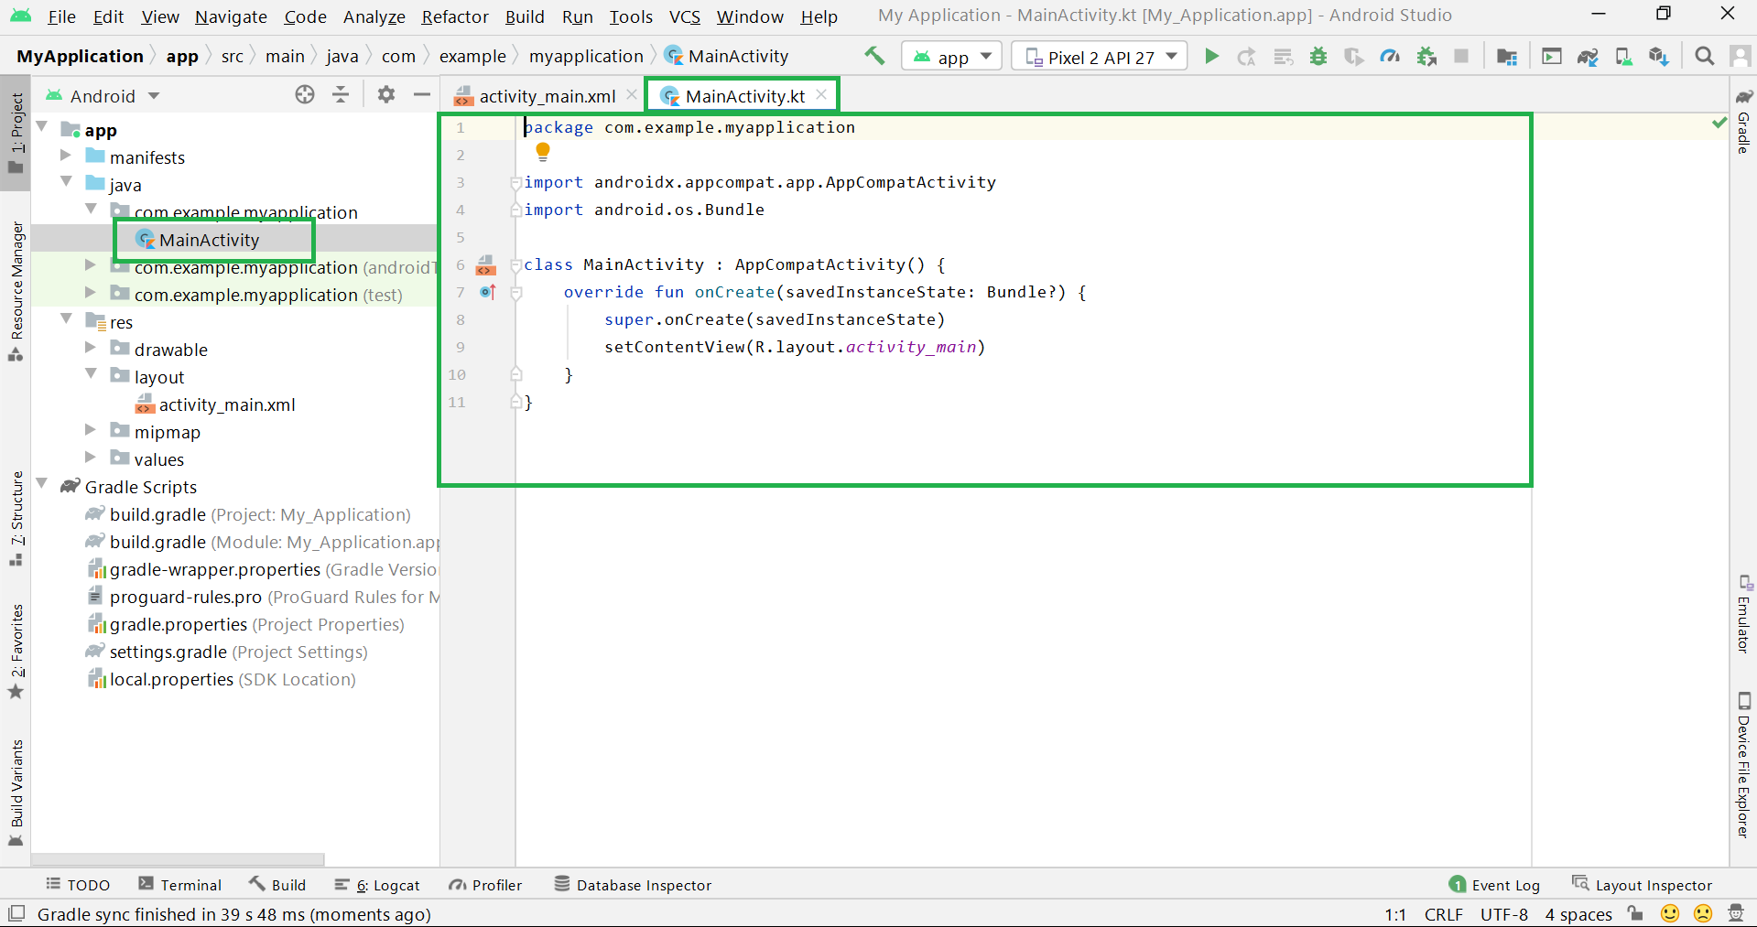The image size is (1757, 927).
Task: Open the Terminal tool window
Action: click(x=180, y=885)
